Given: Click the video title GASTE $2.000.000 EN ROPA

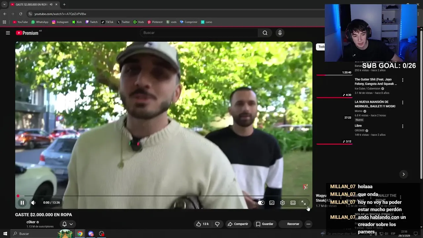Looking at the screenshot, I should 44,215.
